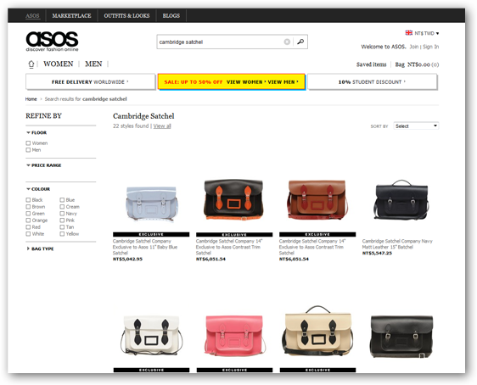
Task: Check the Tan colour checkbox
Action: pos(62,227)
